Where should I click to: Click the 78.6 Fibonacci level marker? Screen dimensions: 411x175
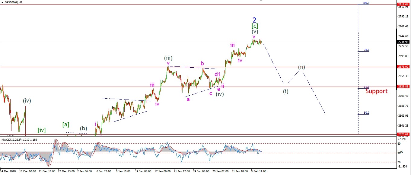click(x=366, y=50)
